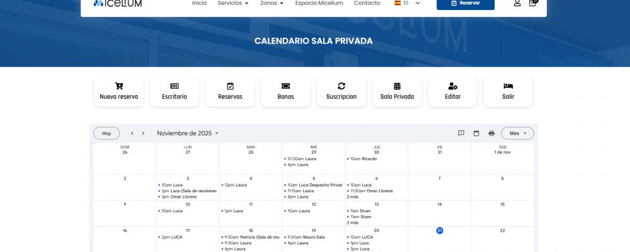Open 9:30am Patricia event

tap(250, 237)
